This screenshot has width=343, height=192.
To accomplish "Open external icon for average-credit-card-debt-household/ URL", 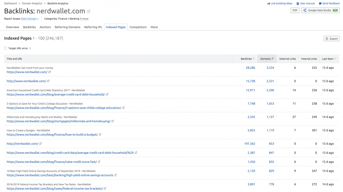I will (x=107, y=94).
